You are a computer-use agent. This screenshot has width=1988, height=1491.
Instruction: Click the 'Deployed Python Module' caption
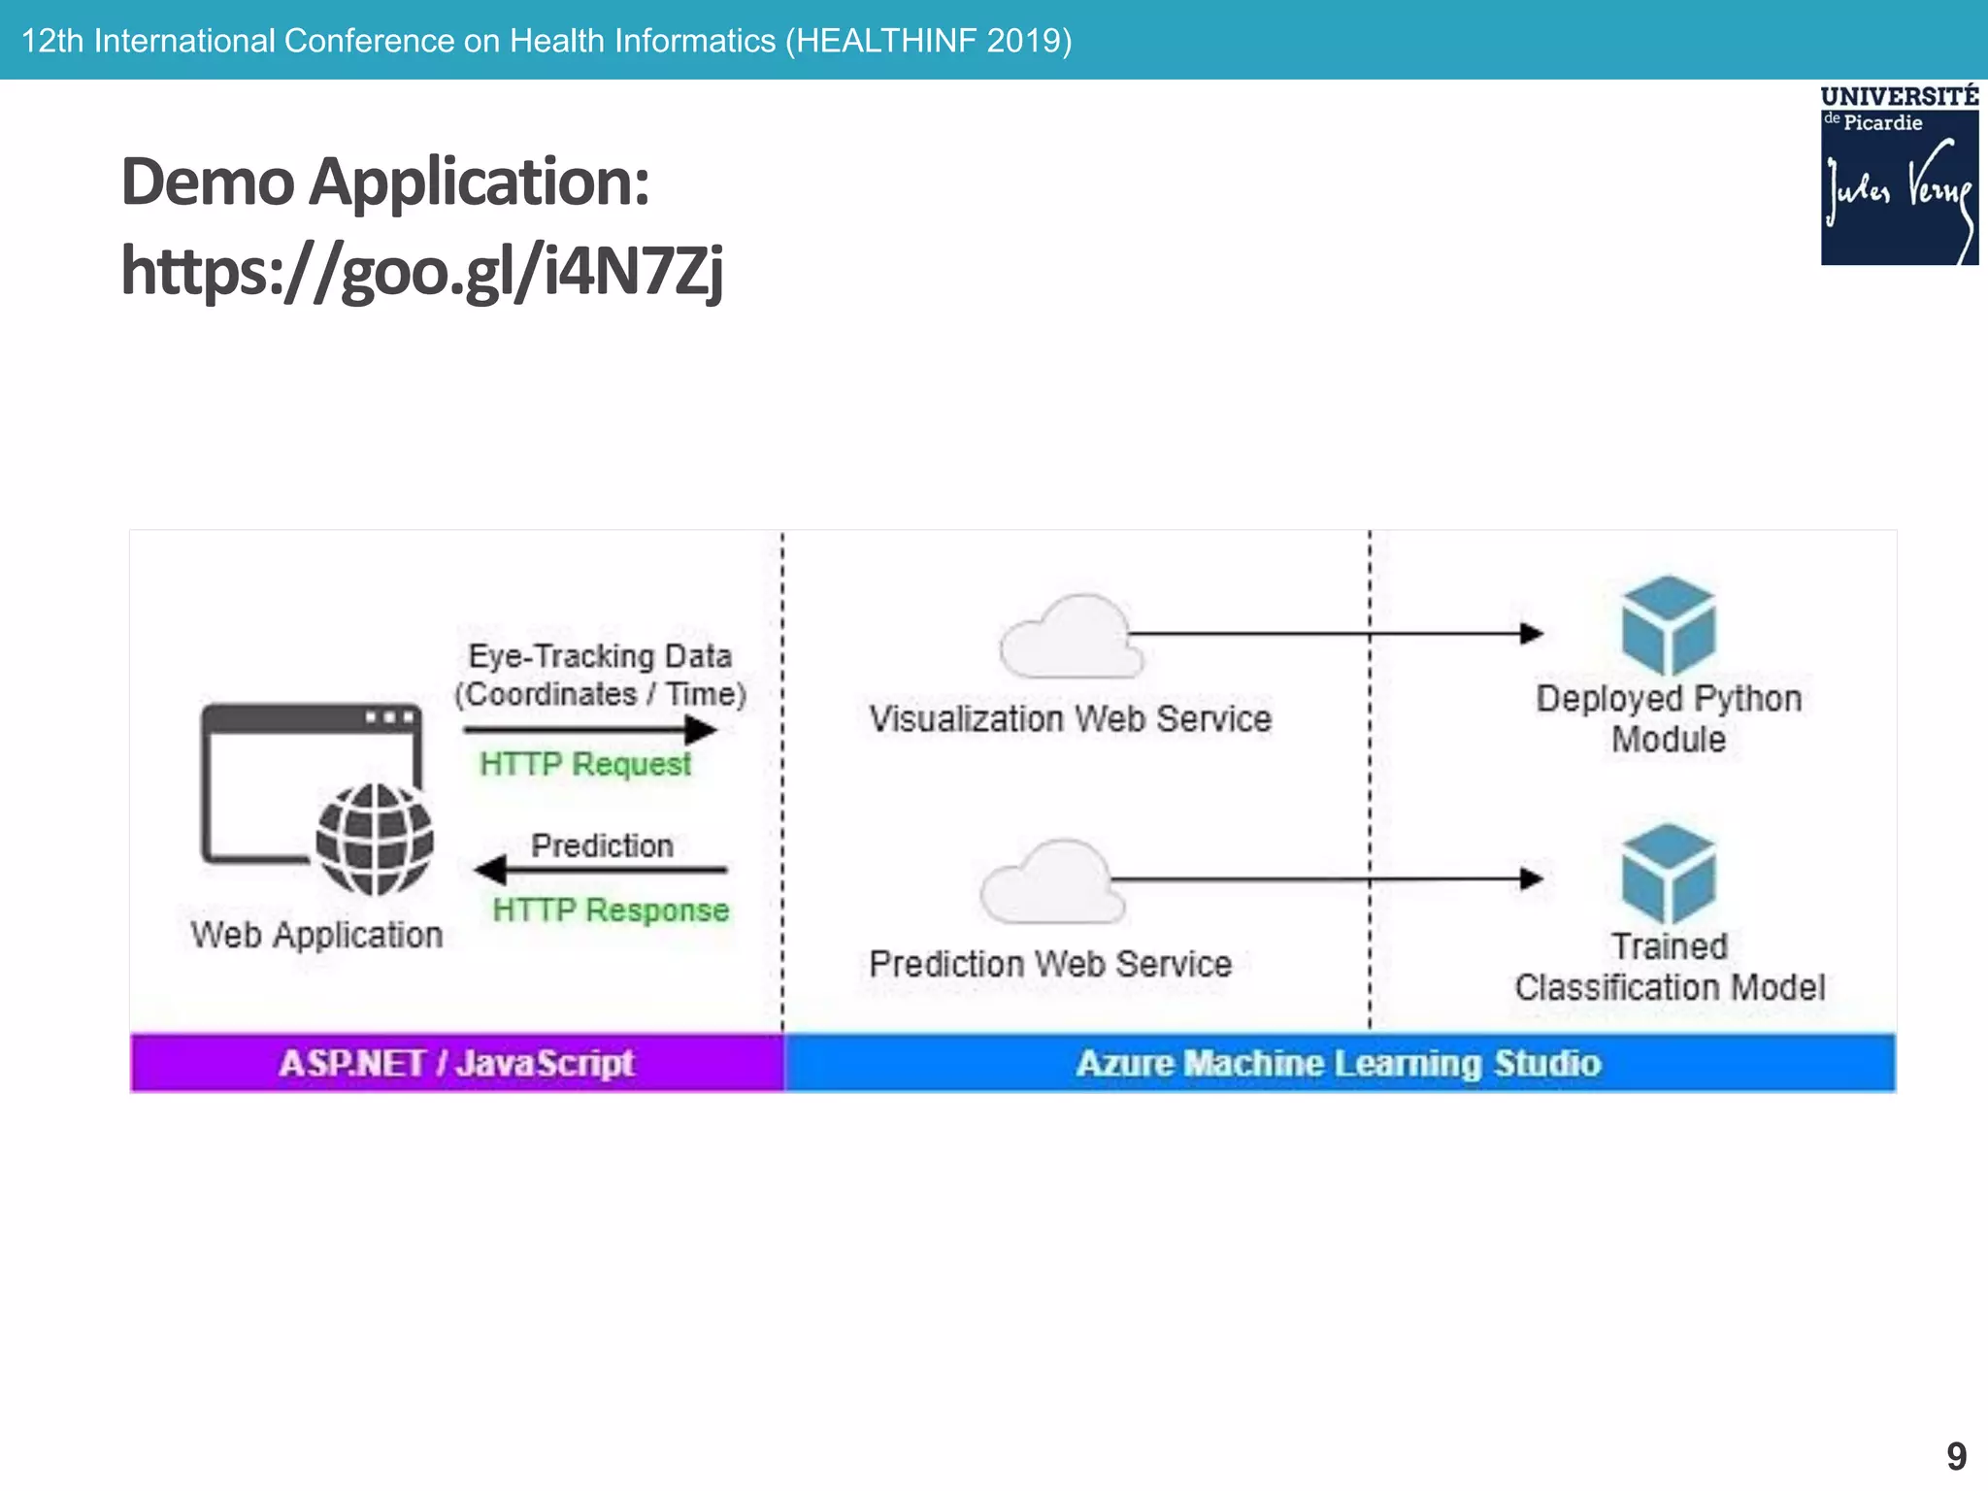point(1669,718)
